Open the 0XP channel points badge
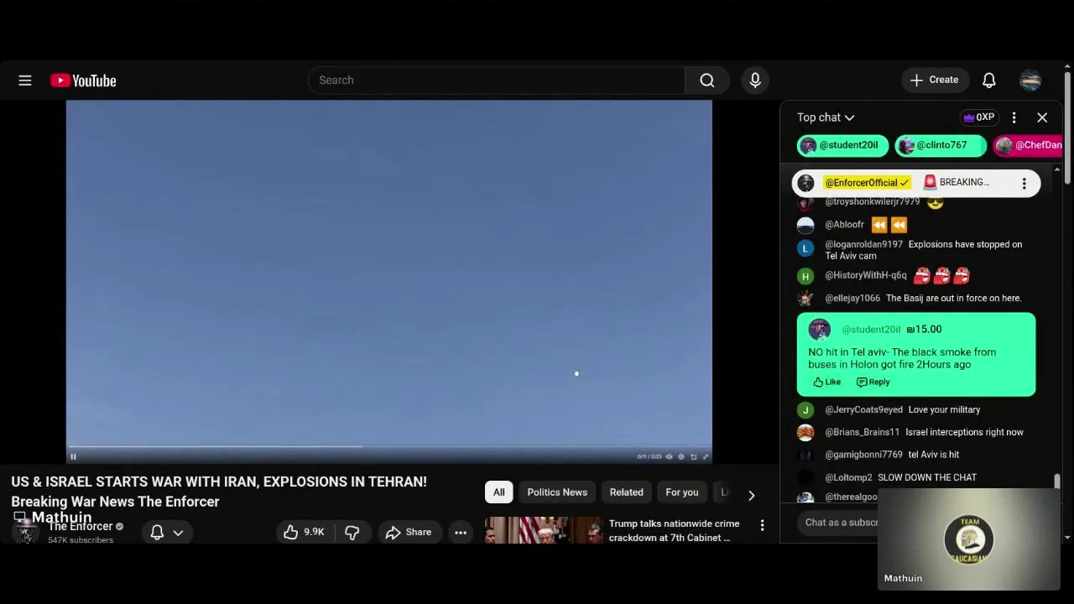The width and height of the screenshot is (1074, 604). tap(979, 117)
